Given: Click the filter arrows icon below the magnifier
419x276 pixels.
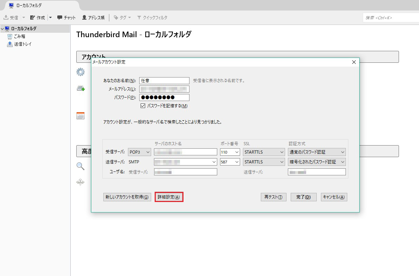Looking at the screenshot, I should pos(80,182).
